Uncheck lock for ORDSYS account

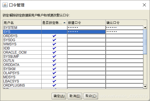pyautogui.click(x=54, y=36)
